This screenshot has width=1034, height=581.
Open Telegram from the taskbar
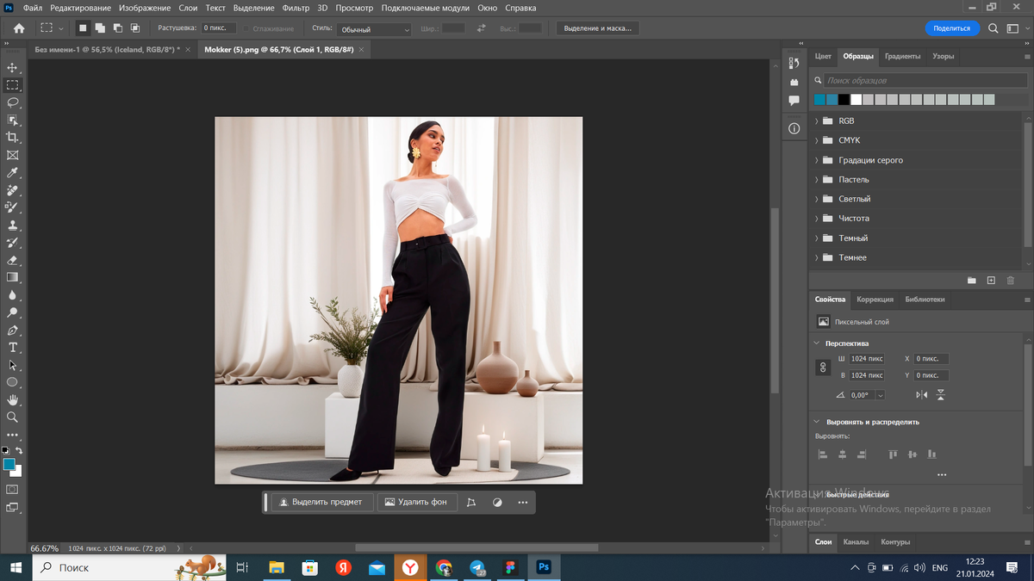coord(477,568)
